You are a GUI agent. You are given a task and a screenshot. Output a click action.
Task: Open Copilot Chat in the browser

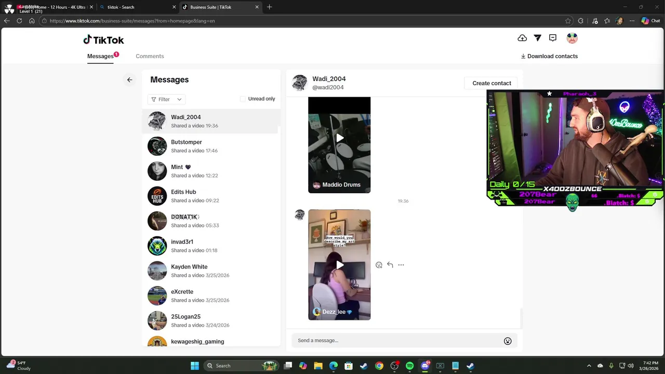tap(650, 21)
